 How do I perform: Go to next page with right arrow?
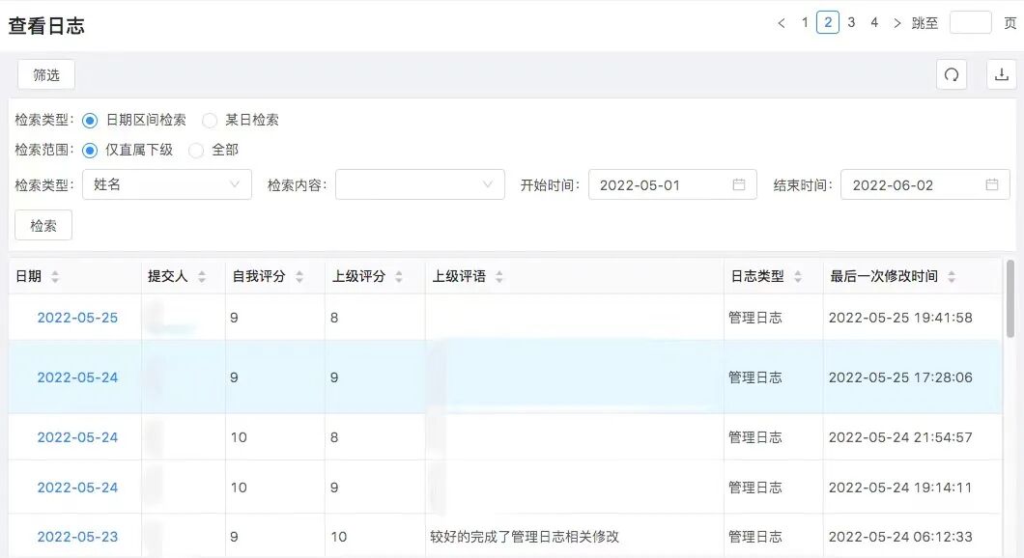896,21
